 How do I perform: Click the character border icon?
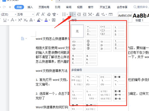click(54, 20)
